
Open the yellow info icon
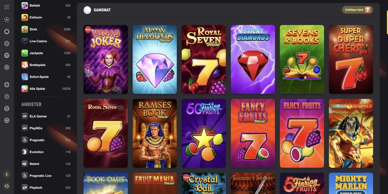7,174
